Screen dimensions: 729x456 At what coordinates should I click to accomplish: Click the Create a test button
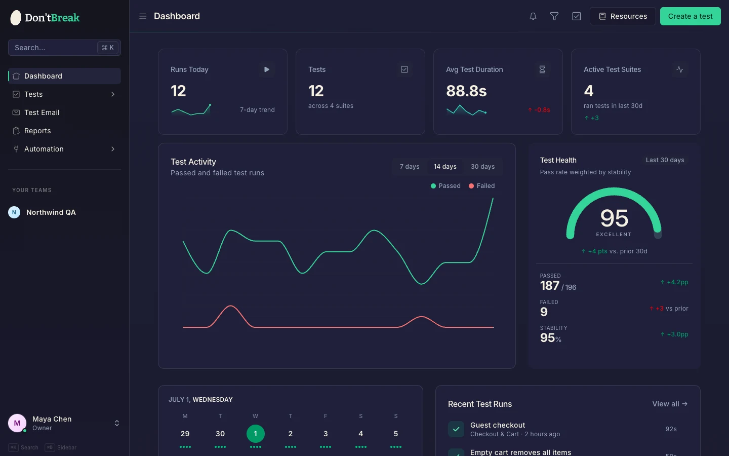coord(691,16)
